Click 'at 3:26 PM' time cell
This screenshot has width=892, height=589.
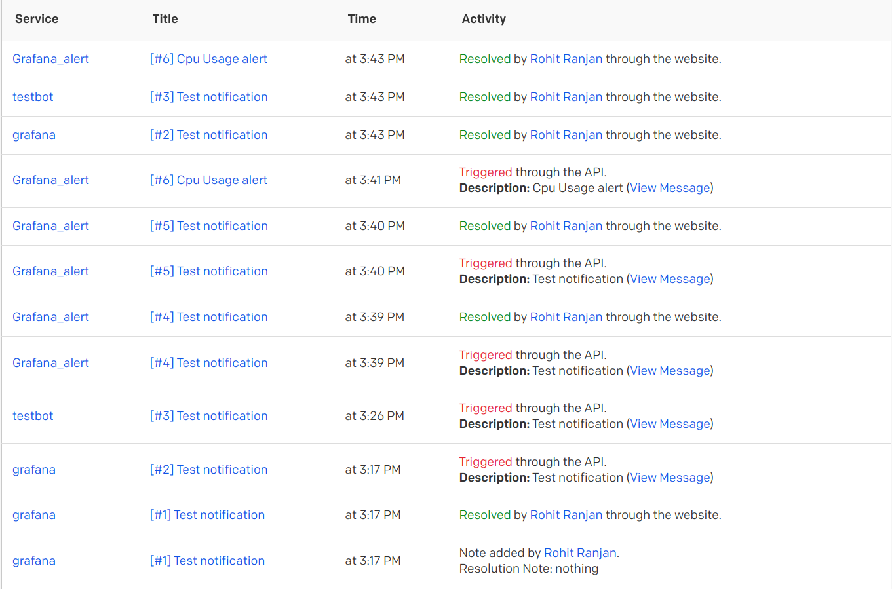coord(375,416)
